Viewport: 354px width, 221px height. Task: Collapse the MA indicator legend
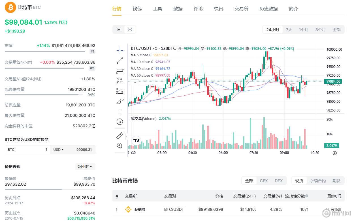(x=135, y=82)
